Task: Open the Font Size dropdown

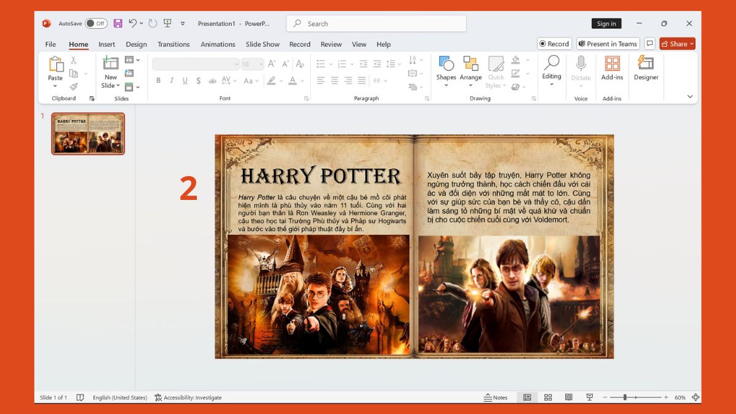Action: [261, 64]
